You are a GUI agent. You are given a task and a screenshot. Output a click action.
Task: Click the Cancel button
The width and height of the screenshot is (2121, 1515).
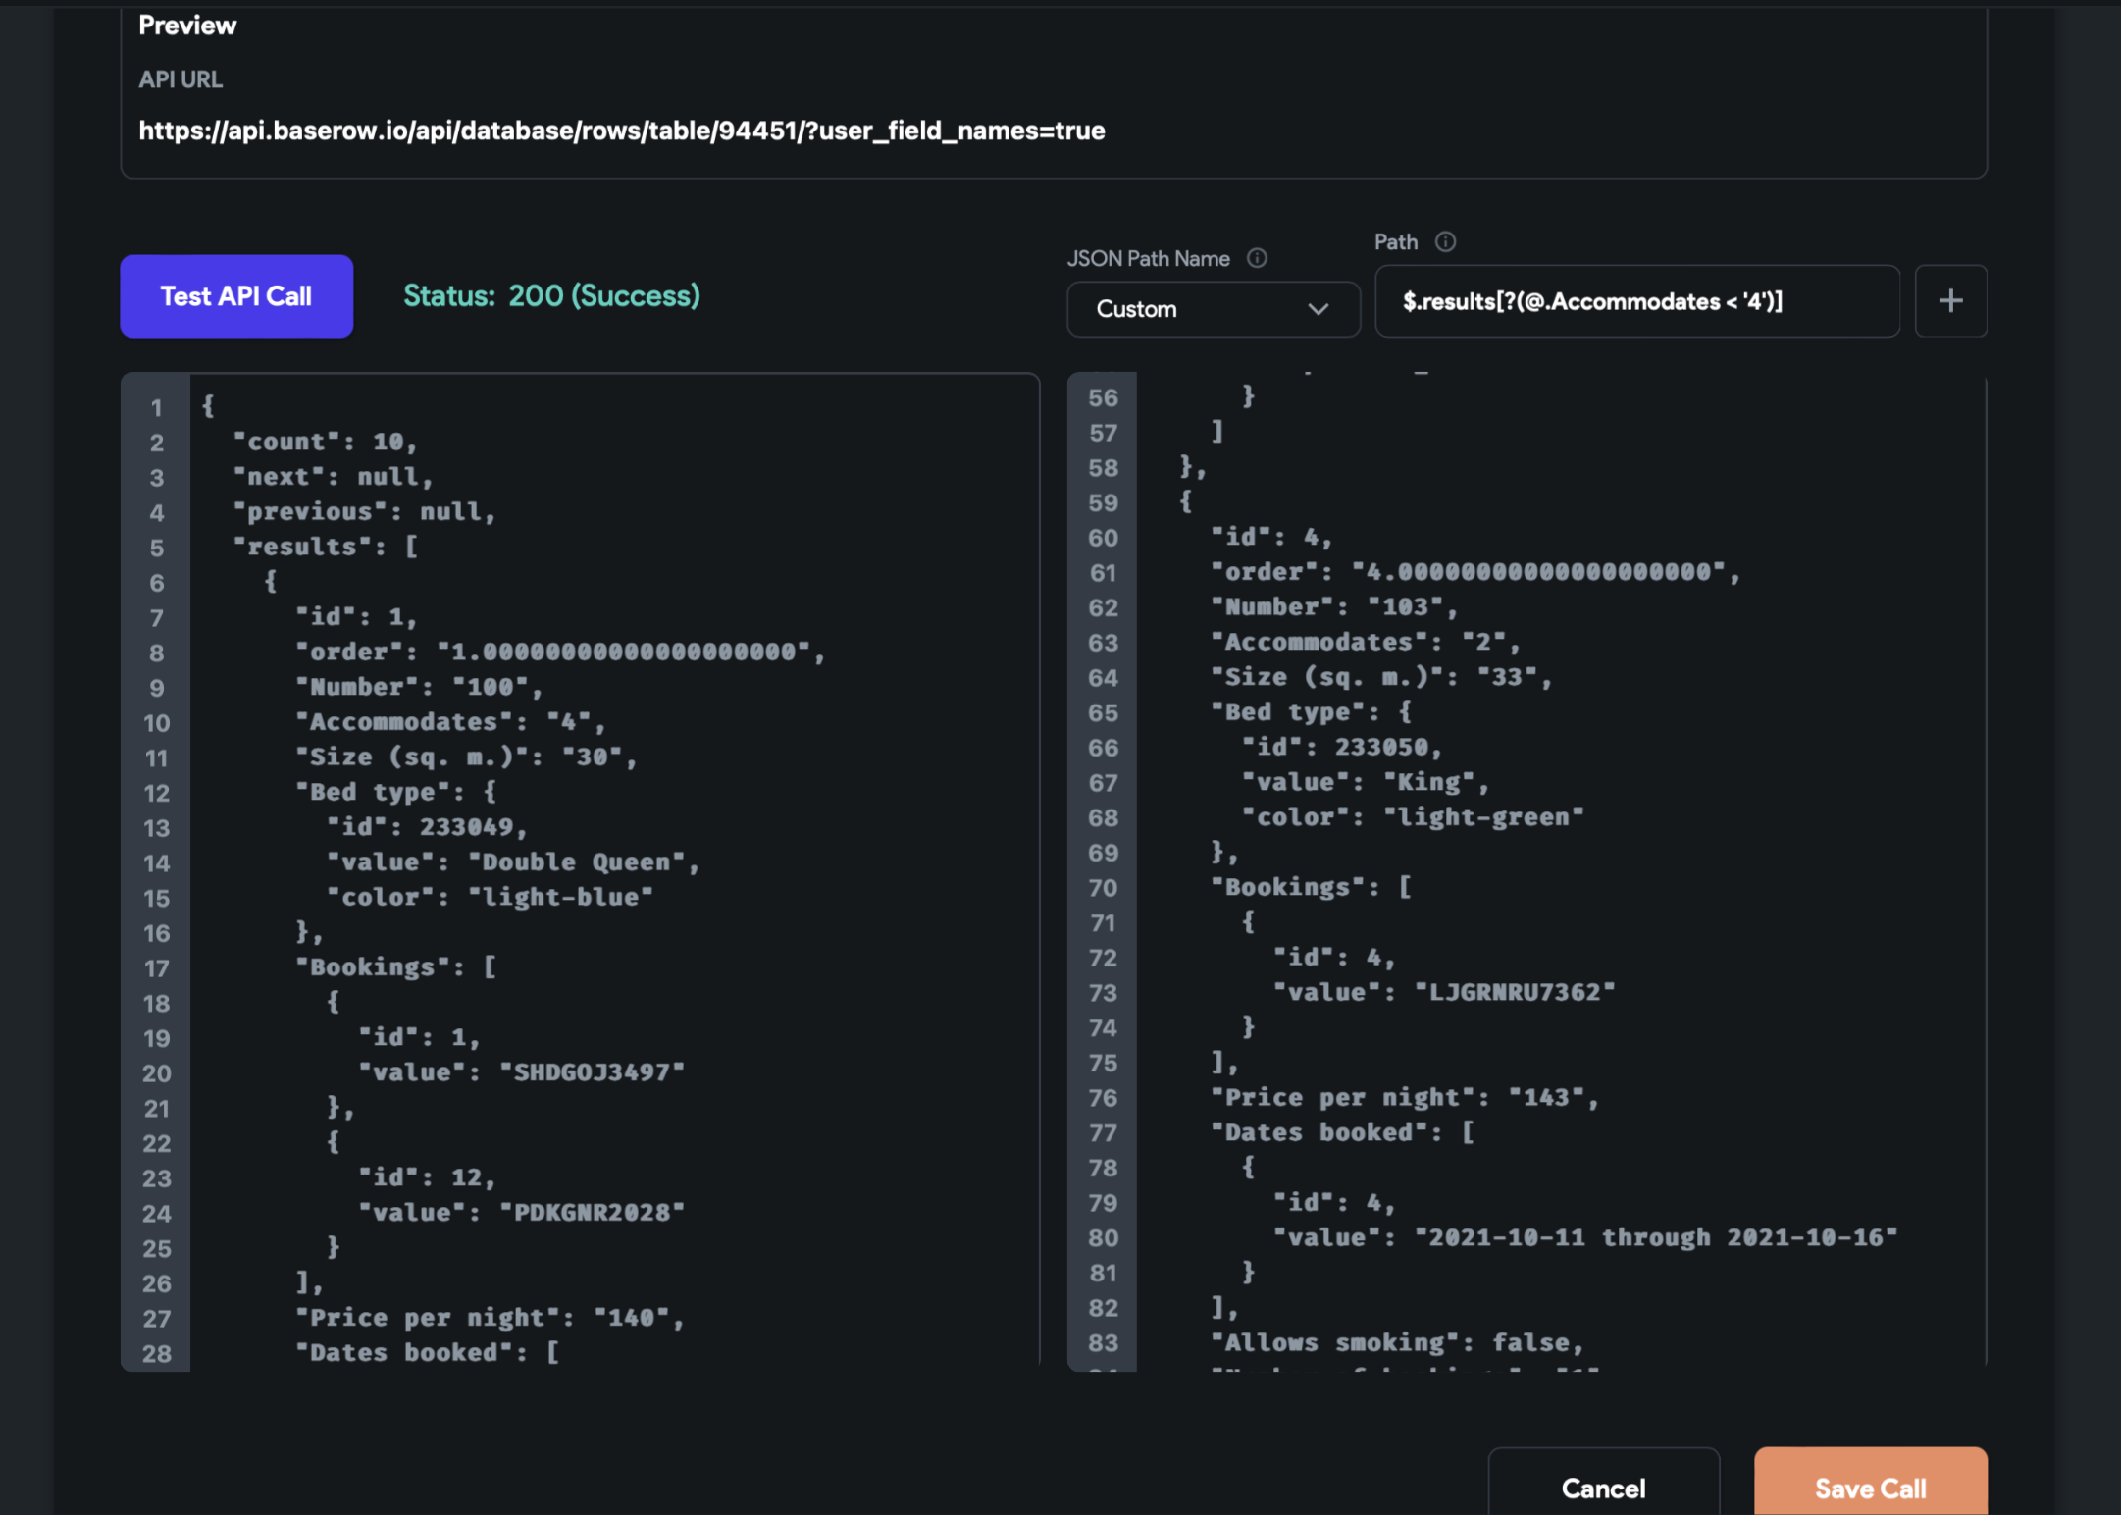pyautogui.click(x=1602, y=1488)
